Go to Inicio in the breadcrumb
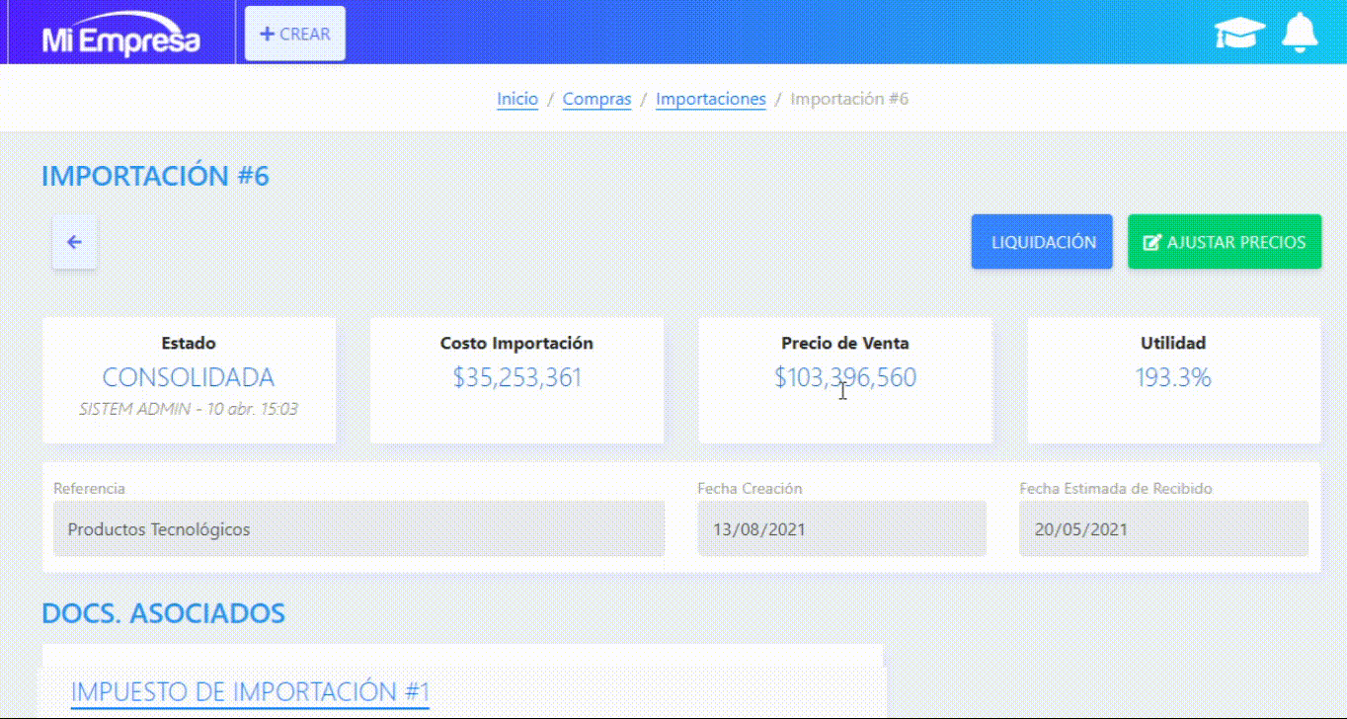1347x719 pixels. (517, 99)
